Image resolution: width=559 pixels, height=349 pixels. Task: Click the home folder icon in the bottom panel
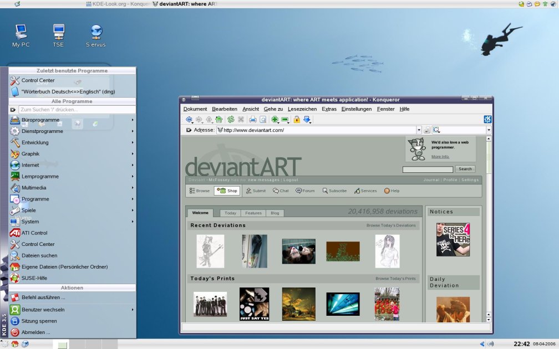(x=14, y=344)
